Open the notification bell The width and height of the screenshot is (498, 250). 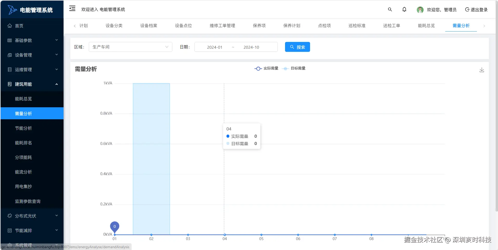404,9
